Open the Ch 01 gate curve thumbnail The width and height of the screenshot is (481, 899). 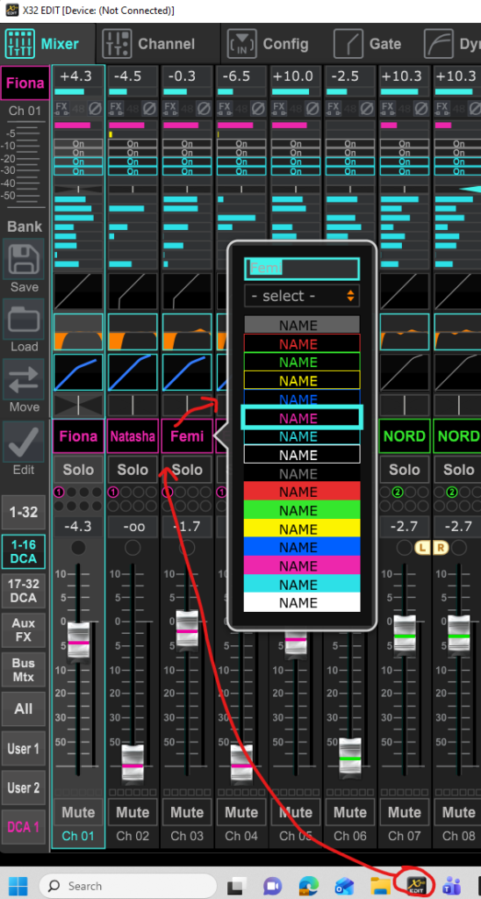coord(78,291)
